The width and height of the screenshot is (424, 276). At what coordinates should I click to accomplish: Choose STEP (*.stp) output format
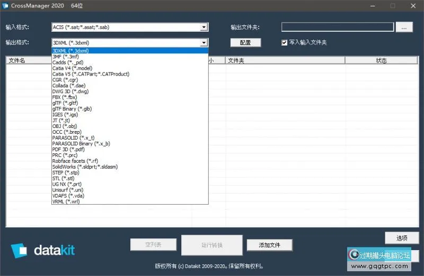pos(65,172)
